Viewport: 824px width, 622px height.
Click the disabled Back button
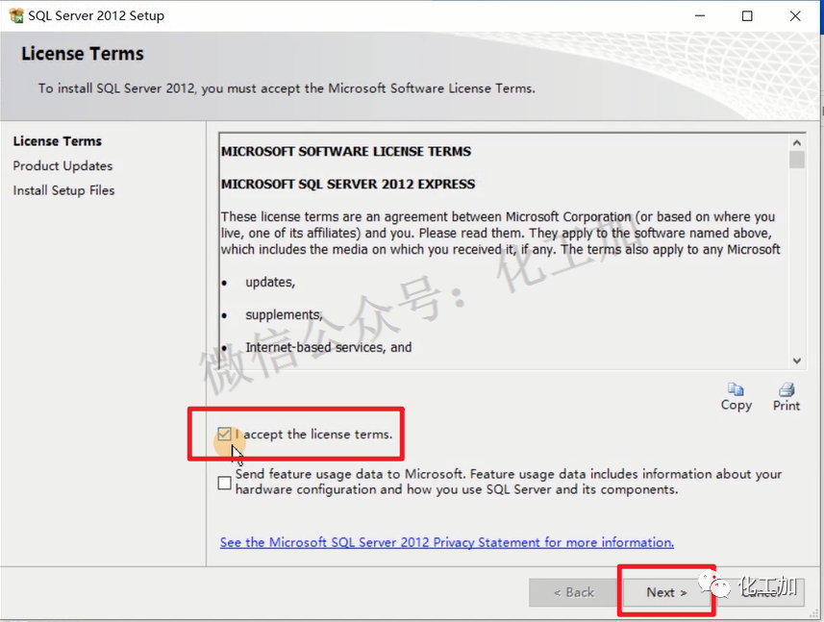click(573, 592)
